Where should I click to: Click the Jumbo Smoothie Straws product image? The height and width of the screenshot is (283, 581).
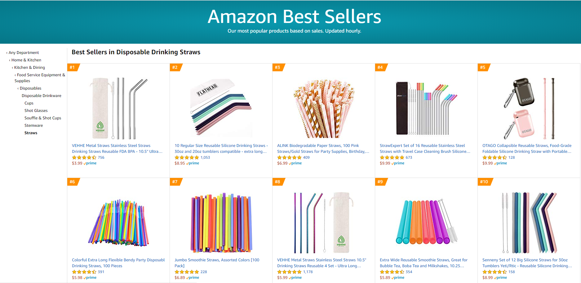point(221,222)
